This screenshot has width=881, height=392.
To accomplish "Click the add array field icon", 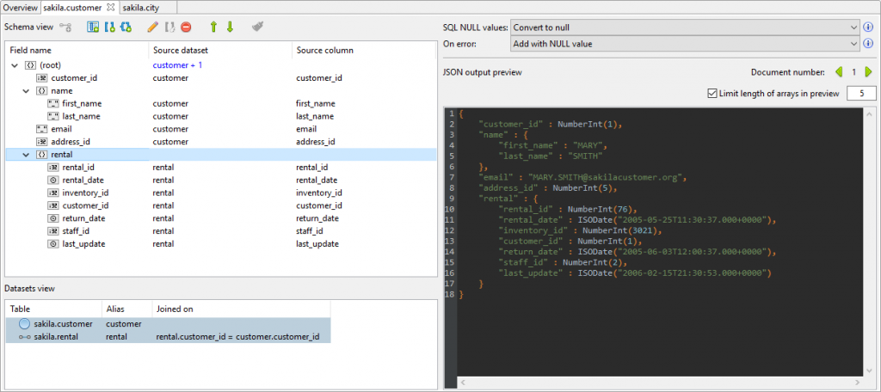I will pos(109,27).
